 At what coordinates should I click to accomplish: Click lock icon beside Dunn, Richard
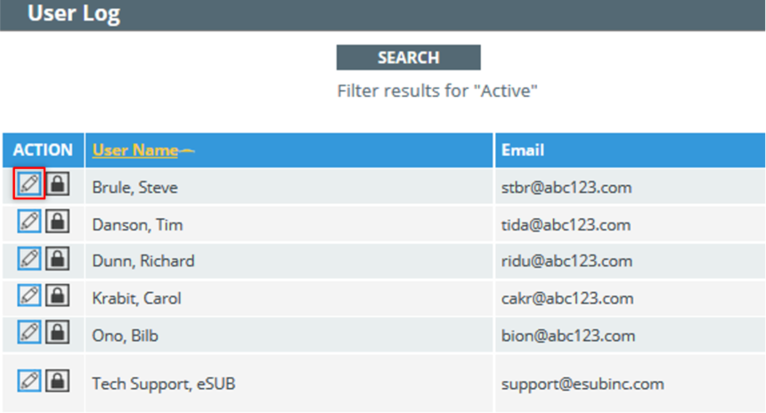[58, 258]
